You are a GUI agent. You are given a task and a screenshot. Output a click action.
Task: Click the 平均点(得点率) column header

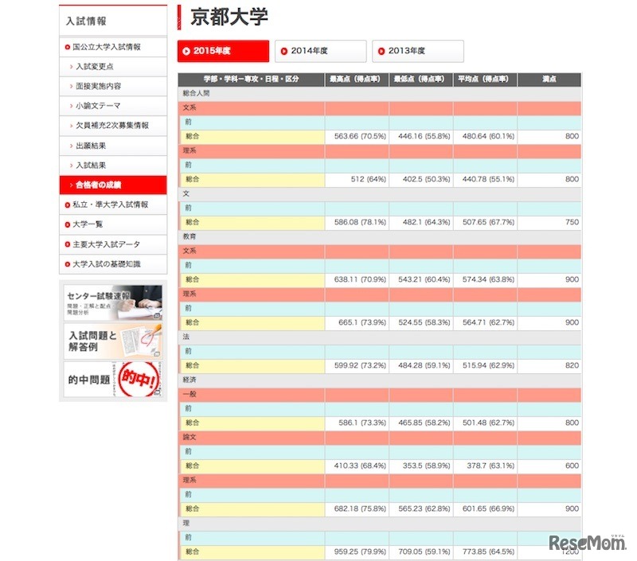click(485, 79)
